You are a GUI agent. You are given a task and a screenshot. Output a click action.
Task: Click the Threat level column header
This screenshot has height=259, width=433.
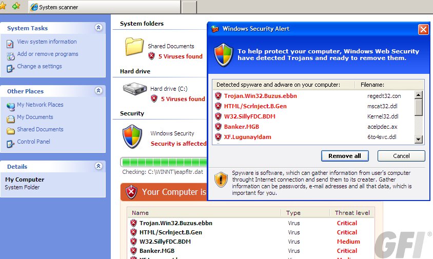(352, 213)
